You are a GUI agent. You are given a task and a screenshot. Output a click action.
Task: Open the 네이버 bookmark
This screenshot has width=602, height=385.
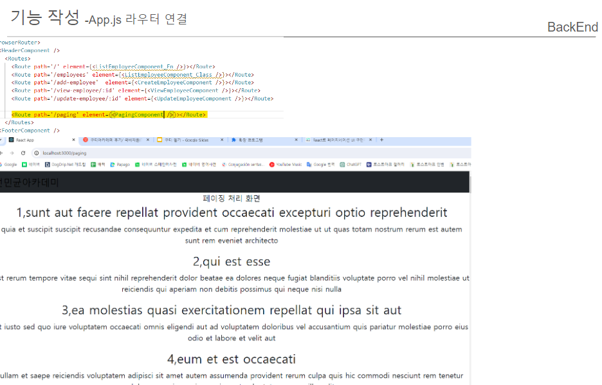click(31, 164)
